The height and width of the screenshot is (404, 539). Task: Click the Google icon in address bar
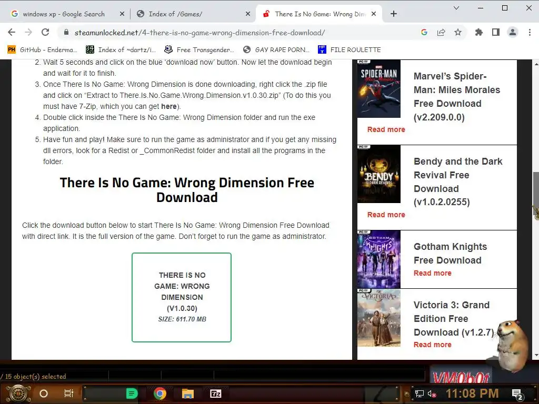424,32
